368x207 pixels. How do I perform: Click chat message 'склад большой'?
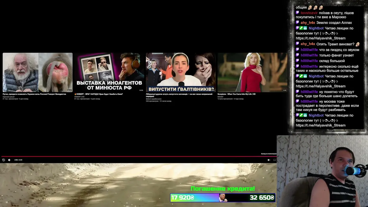[332, 61]
